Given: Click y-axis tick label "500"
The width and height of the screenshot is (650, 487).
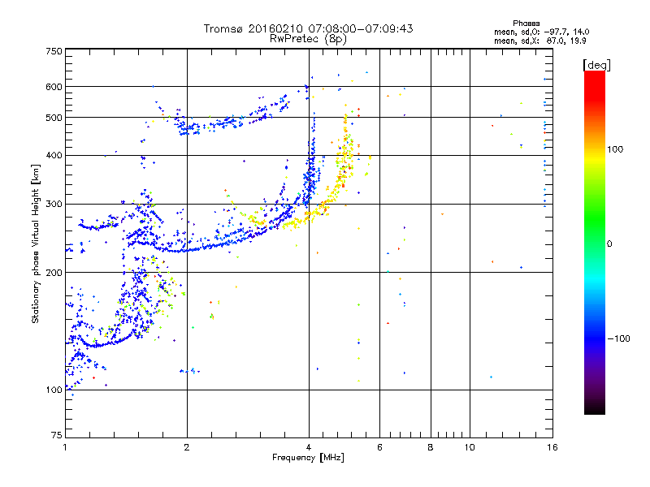Looking at the screenshot, I should click(x=54, y=118).
